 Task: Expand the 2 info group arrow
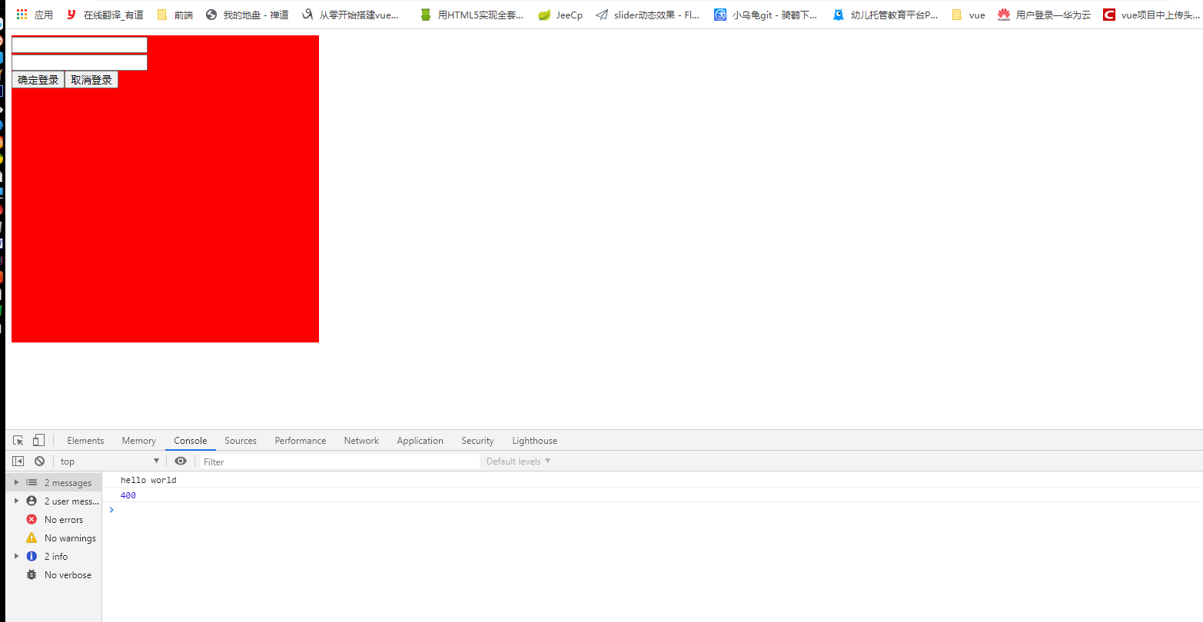tap(16, 557)
